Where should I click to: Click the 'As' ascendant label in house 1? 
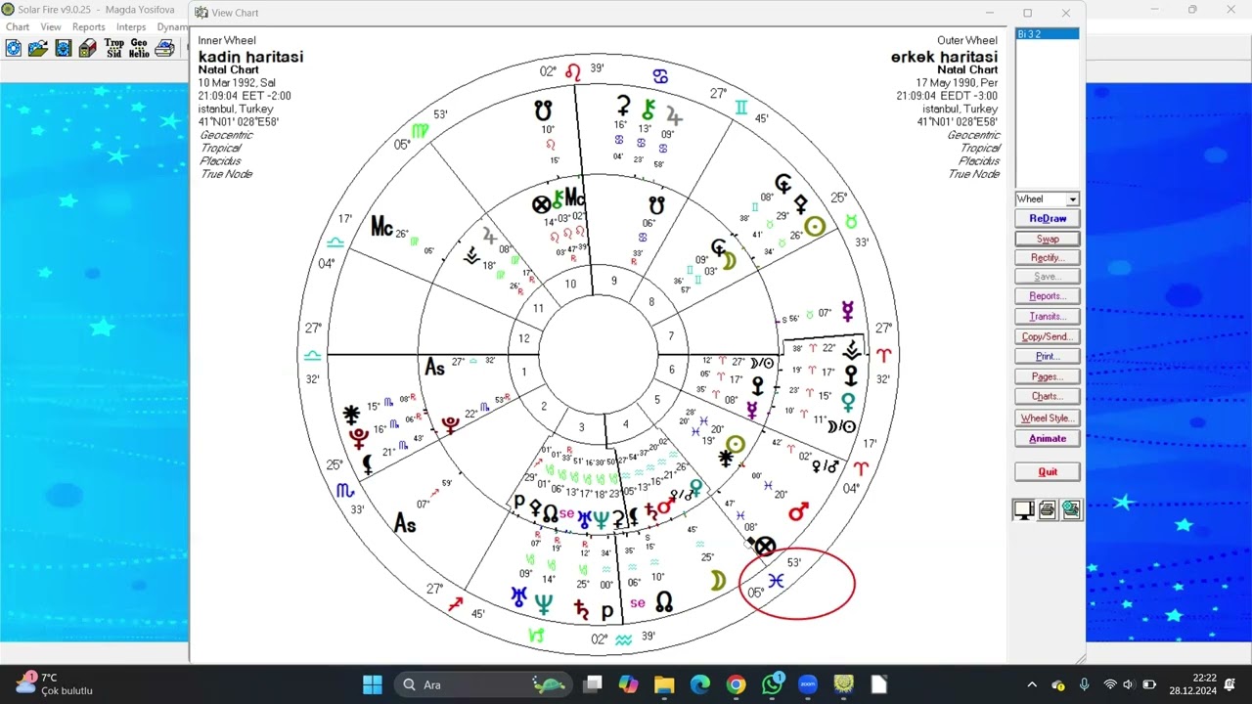click(x=434, y=368)
